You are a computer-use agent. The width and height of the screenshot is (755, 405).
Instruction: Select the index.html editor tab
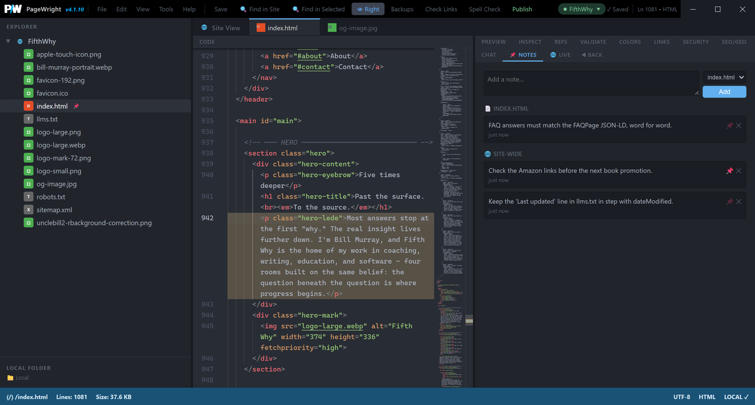click(283, 28)
